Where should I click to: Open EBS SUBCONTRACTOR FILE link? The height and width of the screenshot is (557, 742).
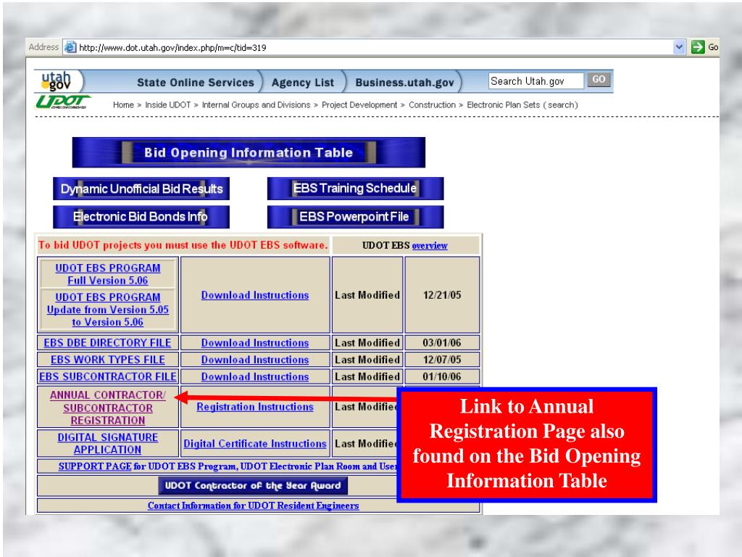pos(108,376)
